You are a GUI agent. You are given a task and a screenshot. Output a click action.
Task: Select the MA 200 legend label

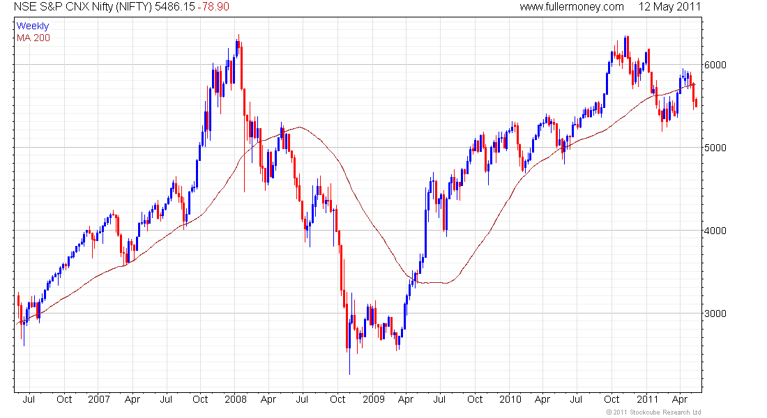pos(33,38)
